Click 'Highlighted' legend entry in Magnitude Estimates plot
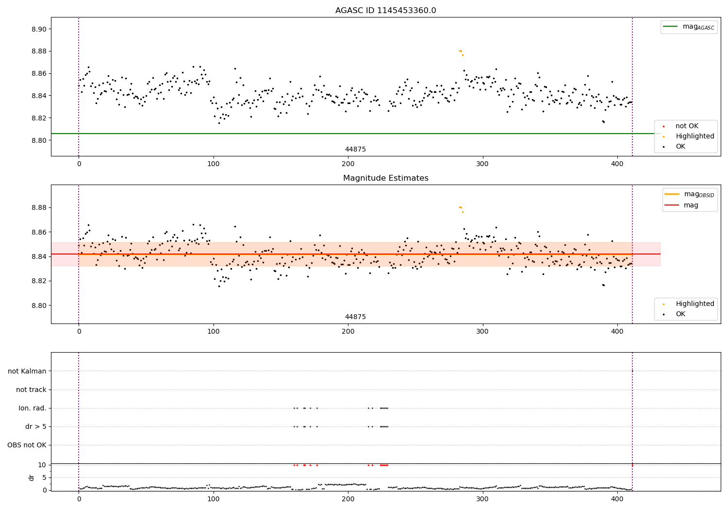Viewport: 728px width, 510px height. (695, 304)
